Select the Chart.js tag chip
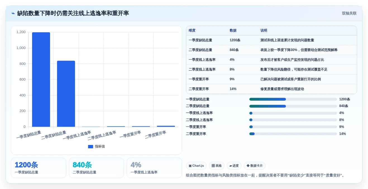Viewport: 368px width, 189px height. coord(196,166)
